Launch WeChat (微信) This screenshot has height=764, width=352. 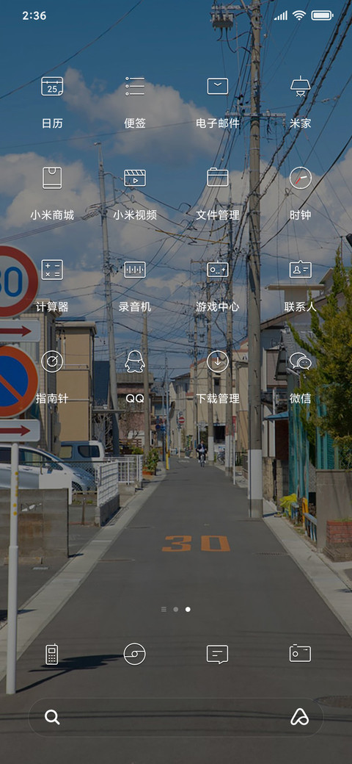(x=301, y=361)
